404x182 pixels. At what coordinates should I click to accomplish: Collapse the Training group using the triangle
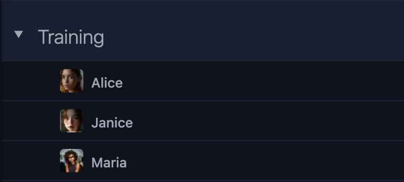click(x=19, y=34)
